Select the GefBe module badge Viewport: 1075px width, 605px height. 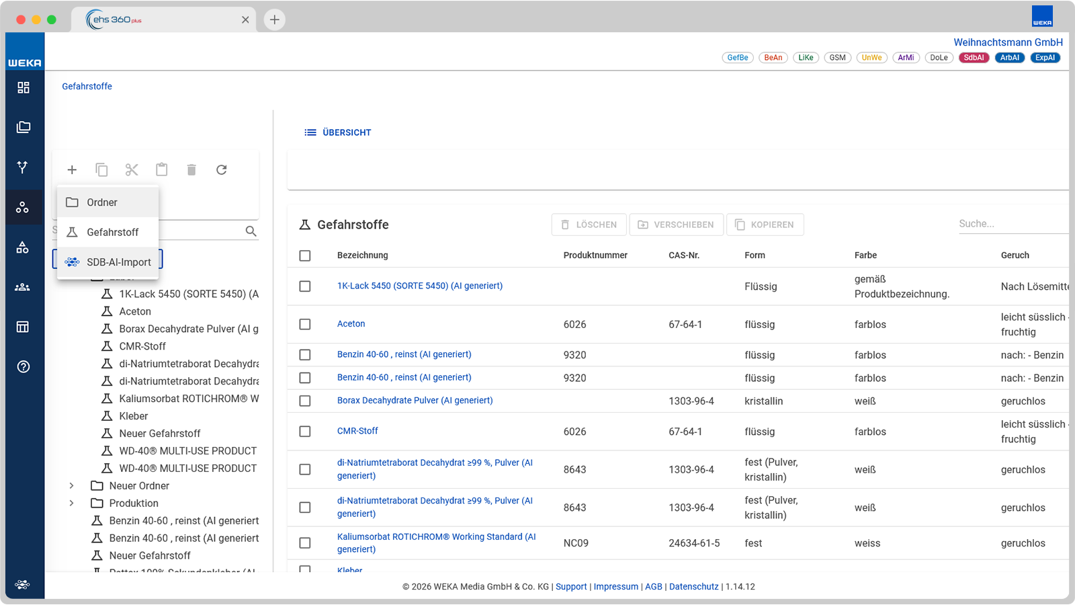click(x=738, y=58)
